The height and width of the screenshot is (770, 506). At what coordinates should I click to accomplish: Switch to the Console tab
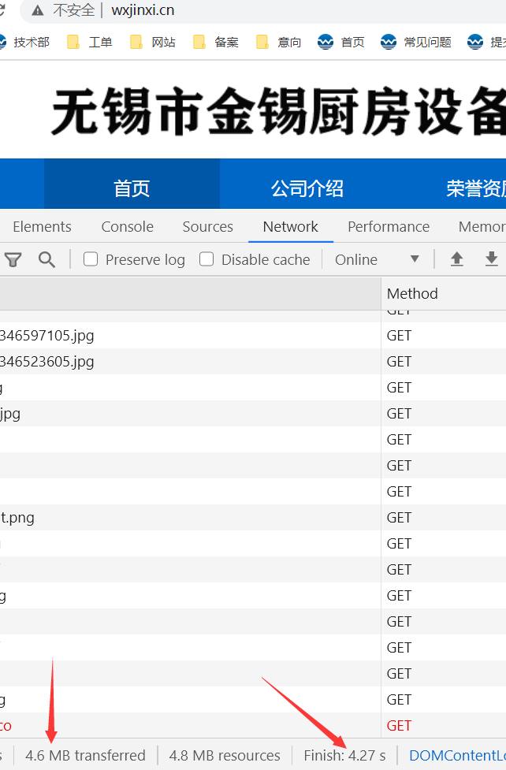pyautogui.click(x=127, y=226)
